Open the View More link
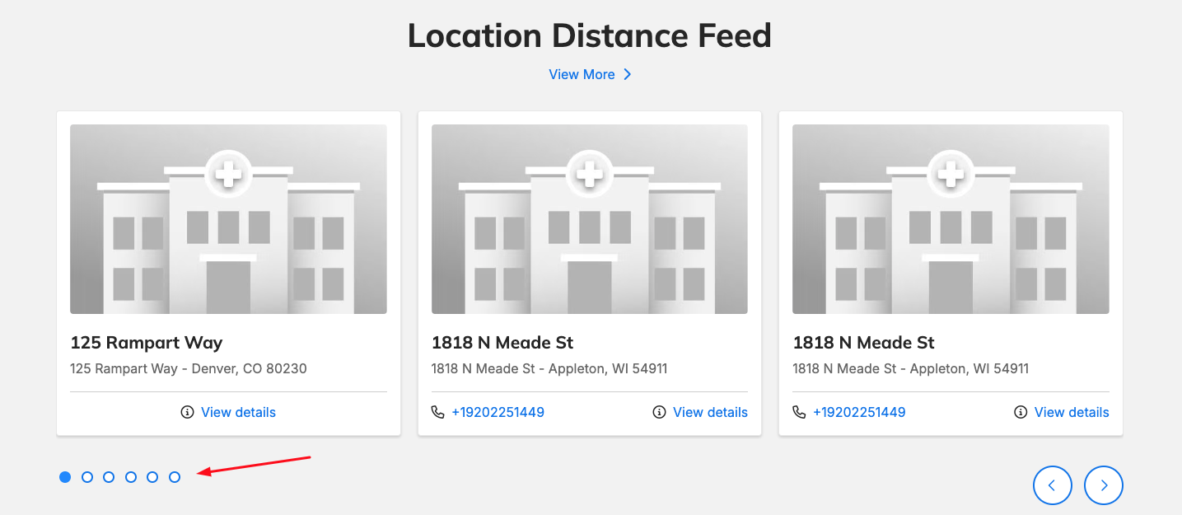The image size is (1182, 515). pyautogui.click(x=582, y=74)
